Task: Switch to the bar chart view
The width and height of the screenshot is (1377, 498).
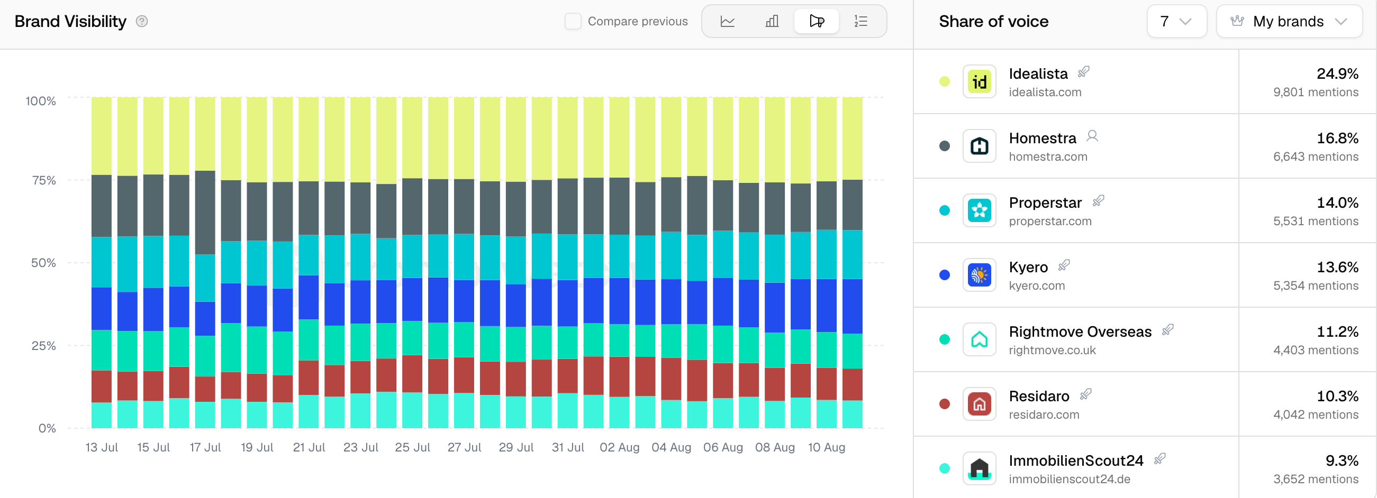Action: tap(772, 21)
